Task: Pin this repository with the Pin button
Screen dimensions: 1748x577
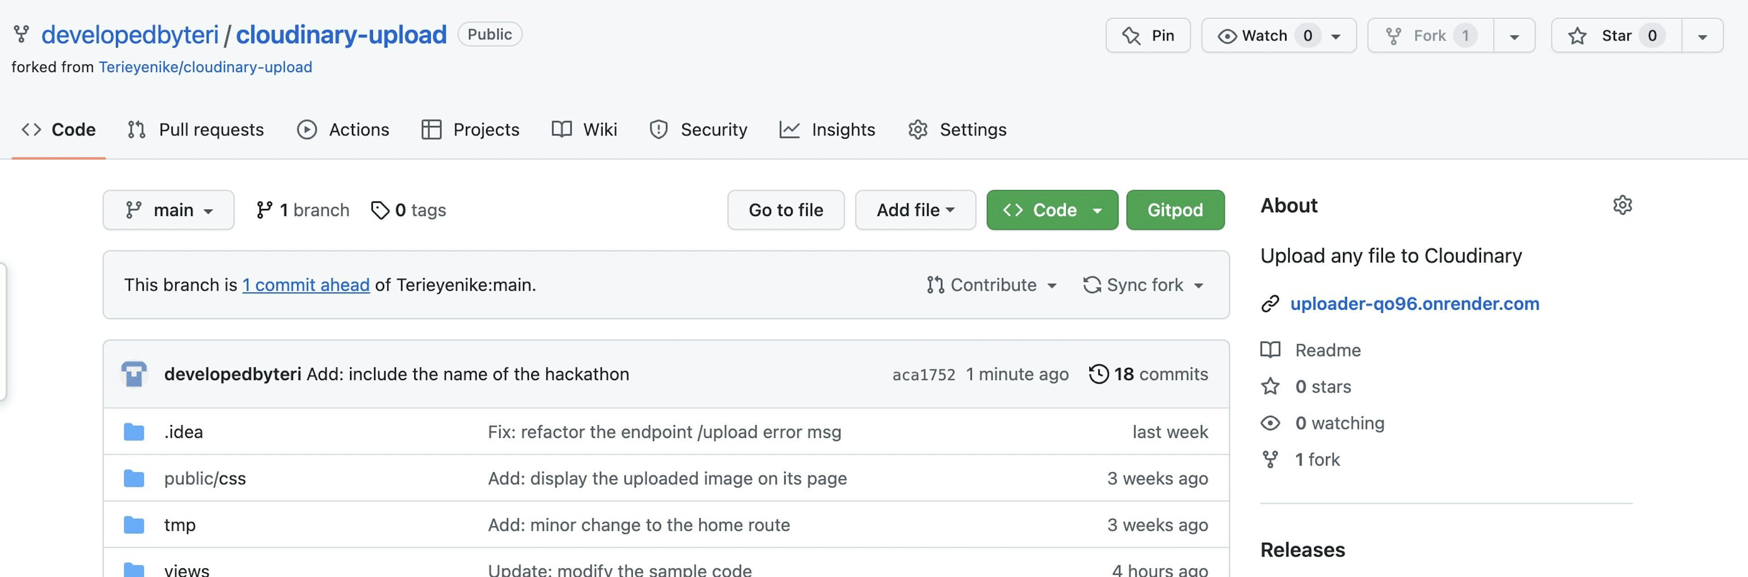Action: coord(1148,35)
